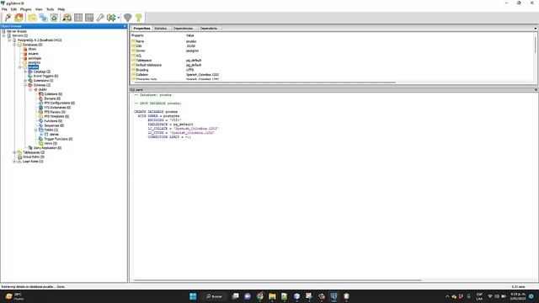This screenshot has height=303, width=539.
Task: Select Slony Replication (0) tree item
Action: pyautogui.click(x=47, y=148)
